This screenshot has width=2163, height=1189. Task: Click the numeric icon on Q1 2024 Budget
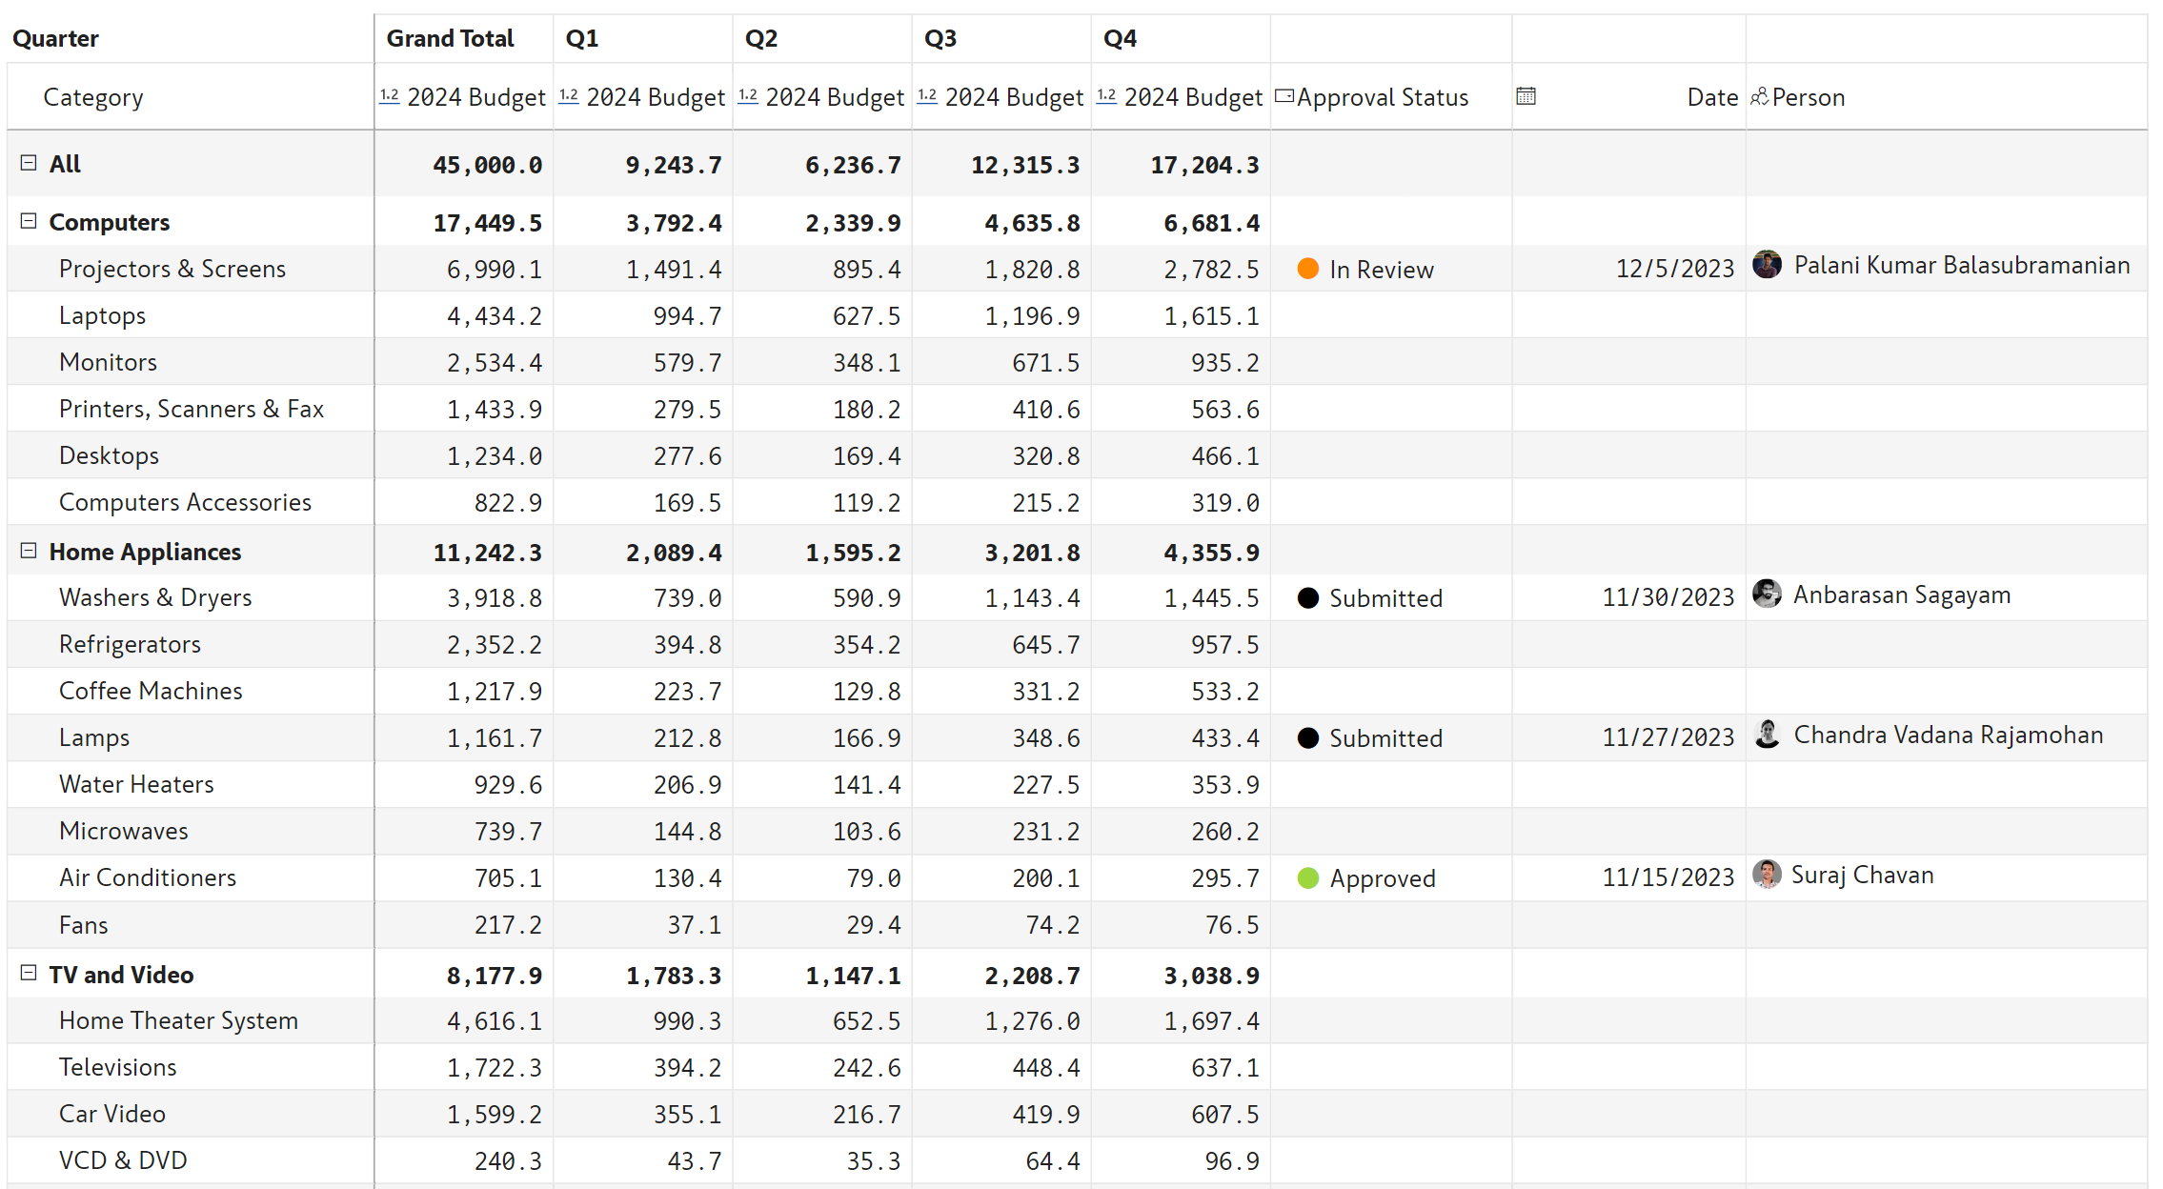pos(568,95)
